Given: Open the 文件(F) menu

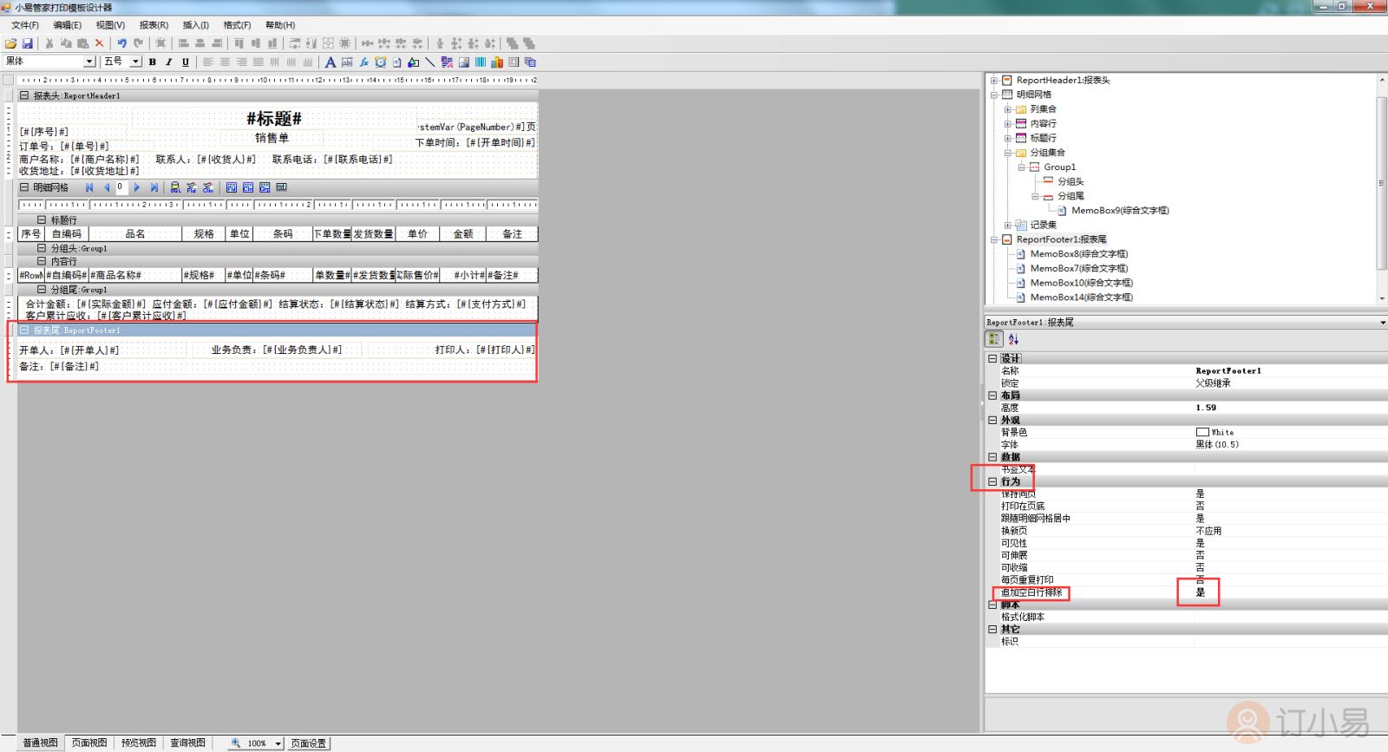Looking at the screenshot, I should pyautogui.click(x=24, y=25).
